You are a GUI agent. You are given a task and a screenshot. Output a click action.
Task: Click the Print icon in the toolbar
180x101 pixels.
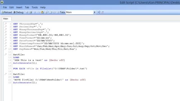click(x=30, y=12)
